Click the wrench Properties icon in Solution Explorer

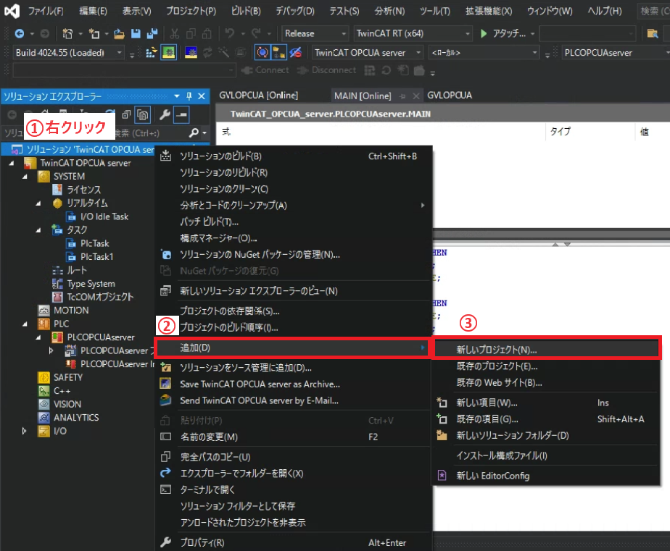tap(165, 114)
